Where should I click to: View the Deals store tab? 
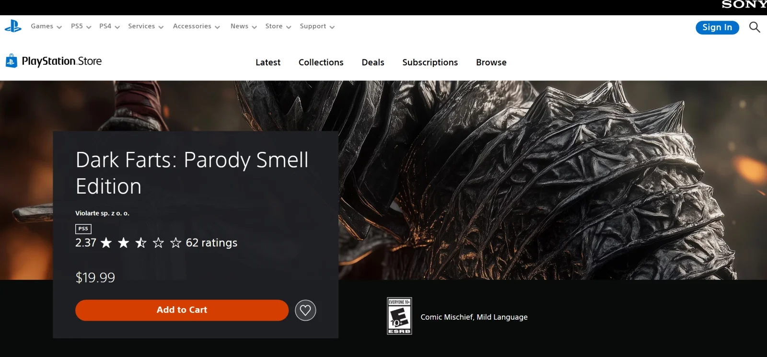click(x=373, y=62)
